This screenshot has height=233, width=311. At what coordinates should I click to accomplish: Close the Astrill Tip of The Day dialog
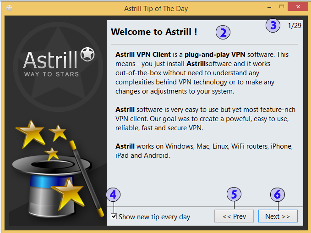298,7
